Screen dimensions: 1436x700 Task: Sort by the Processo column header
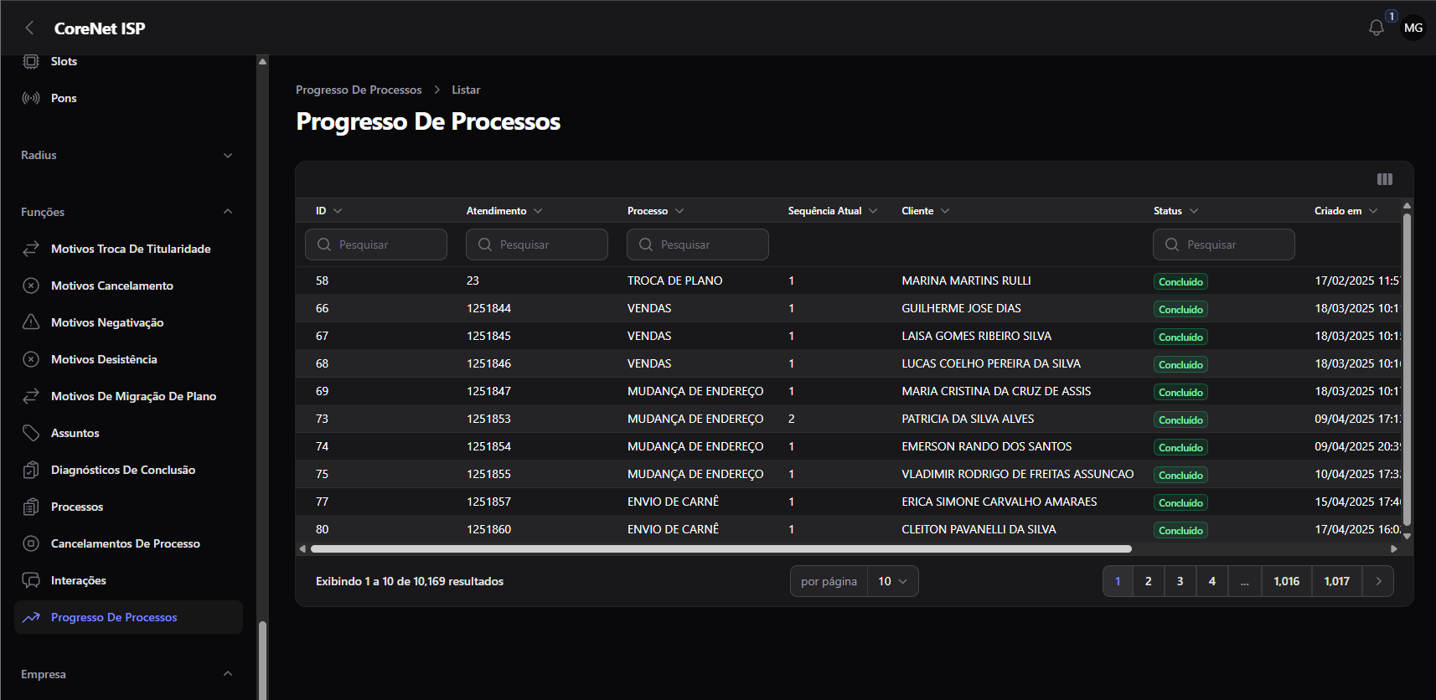pos(655,211)
